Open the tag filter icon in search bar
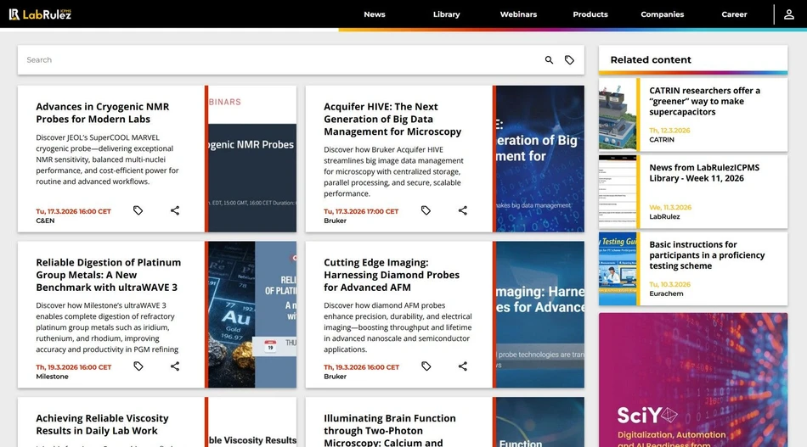This screenshot has height=447, width=807. coord(569,60)
